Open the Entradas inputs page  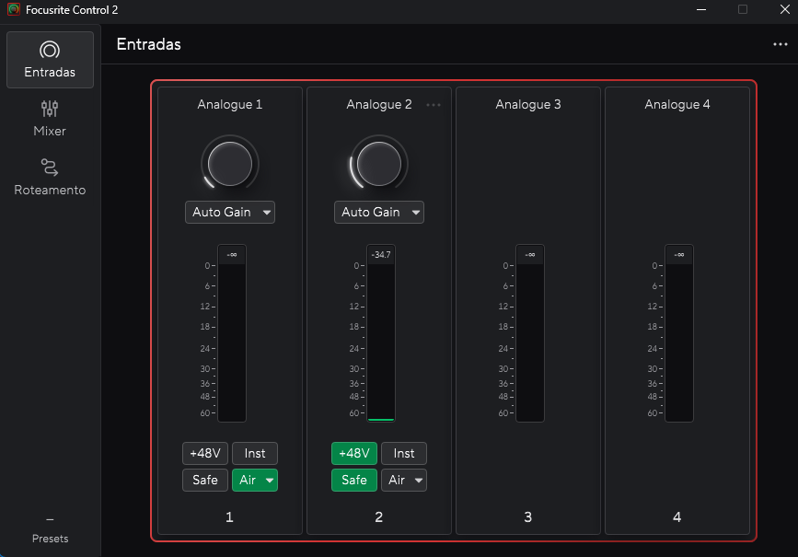tap(50, 60)
